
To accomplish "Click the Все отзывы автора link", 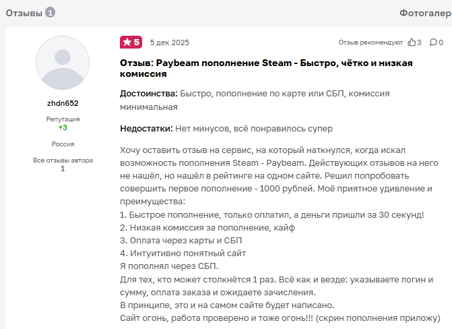I will click(x=63, y=160).
